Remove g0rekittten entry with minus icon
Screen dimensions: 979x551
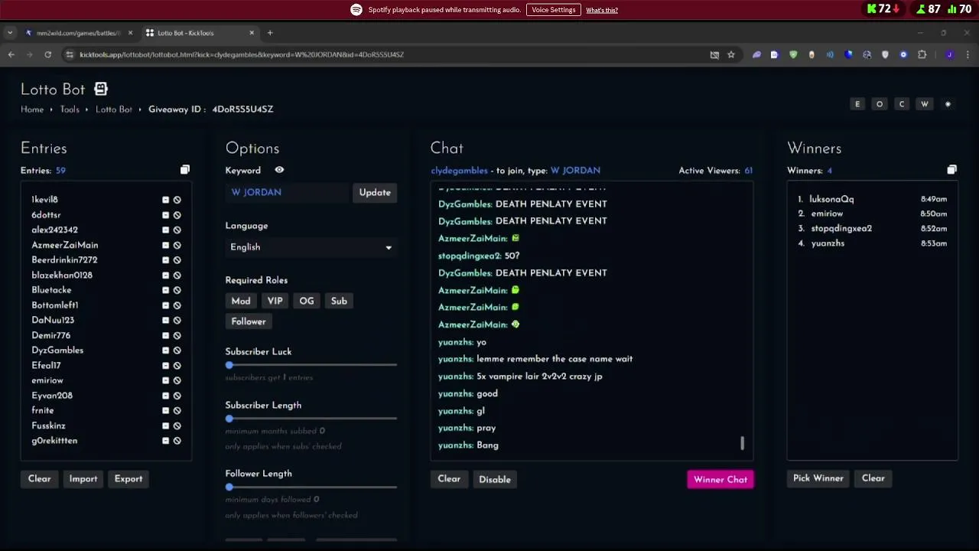[x=165, y=441]
